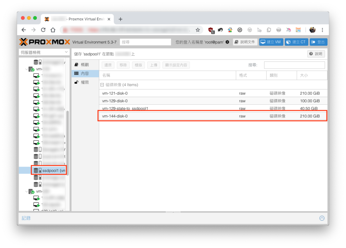This screenshot has width=346, height=248.
Task: Click the browser profile avatar icon
Action: tap(312, 30)
